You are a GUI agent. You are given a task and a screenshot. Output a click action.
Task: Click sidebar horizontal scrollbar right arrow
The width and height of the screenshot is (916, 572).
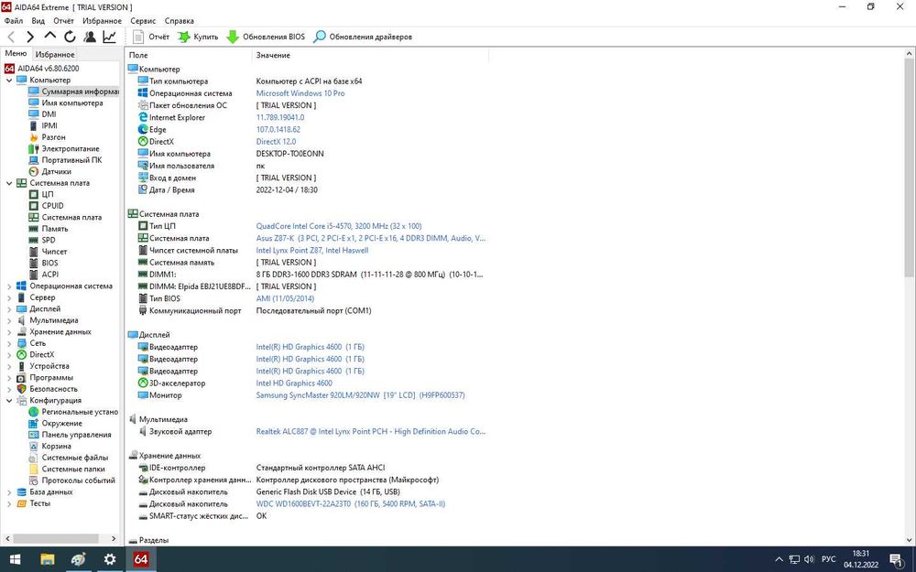[114, 539]
